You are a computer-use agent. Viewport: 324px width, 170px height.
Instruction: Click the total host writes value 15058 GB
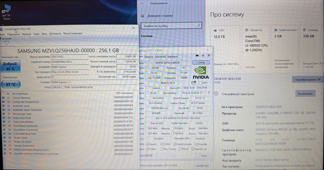pyautogui.click(x=126, y=61)
